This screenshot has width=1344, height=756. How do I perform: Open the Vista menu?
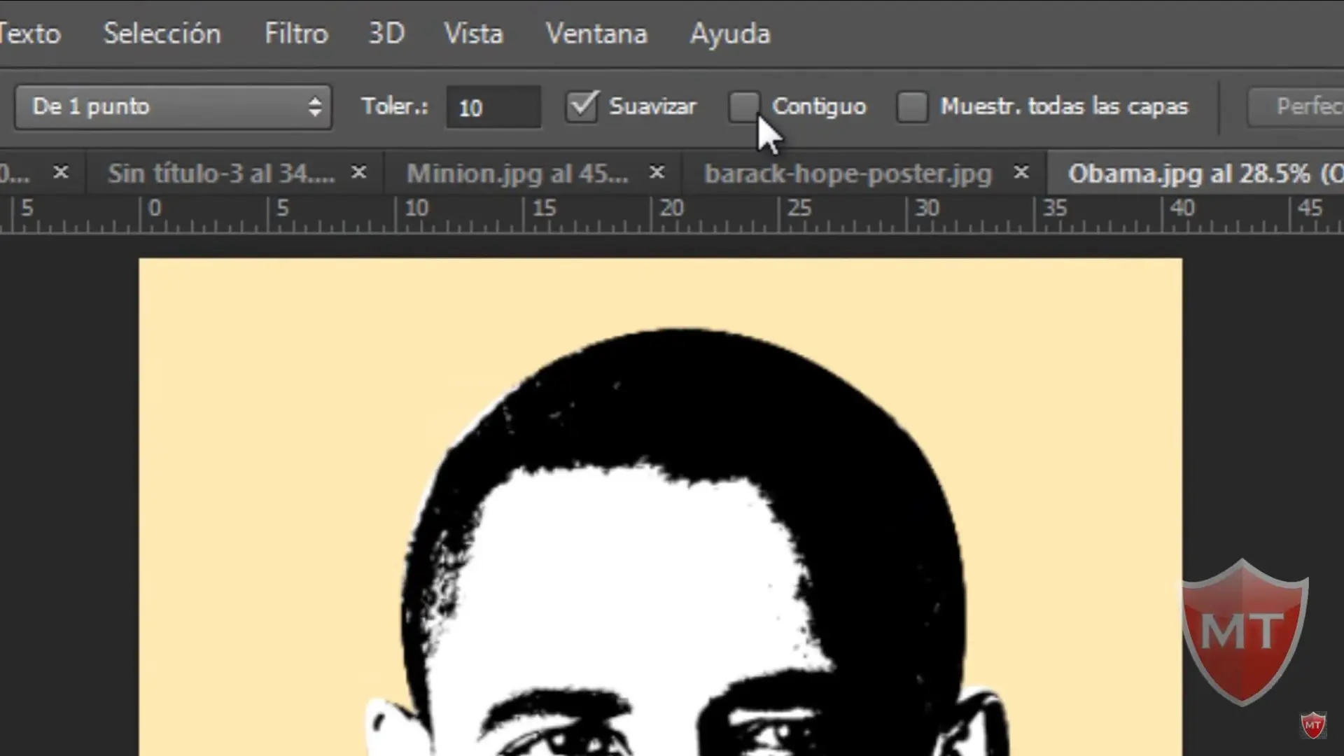[x=474, y=34]
